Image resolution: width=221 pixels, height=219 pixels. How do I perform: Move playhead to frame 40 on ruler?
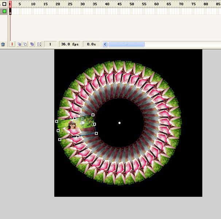[107, 4]
